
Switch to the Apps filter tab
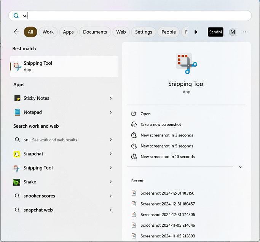[68, 32]
